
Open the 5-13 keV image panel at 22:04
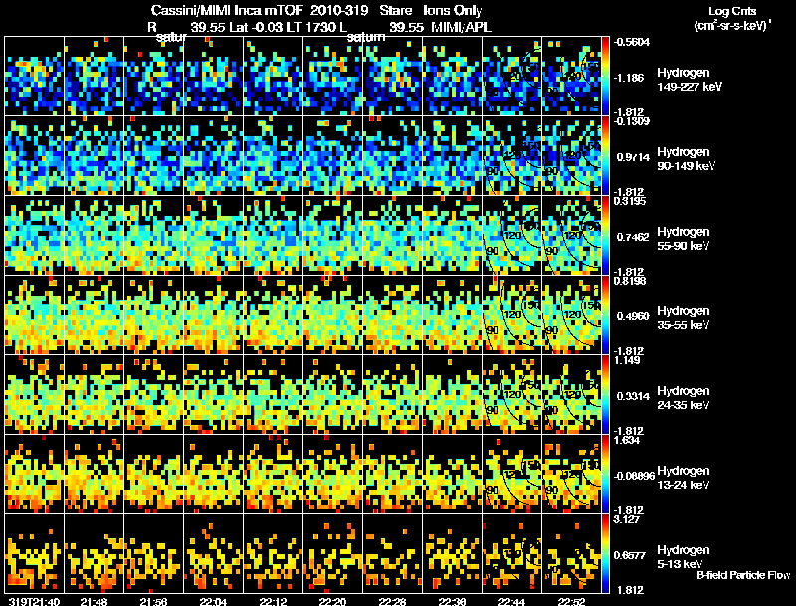(213, 553)
